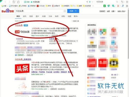Screen dimensions: 129x97
Task: Open image search with the camera icon
Action: click(x=65, y=11)
